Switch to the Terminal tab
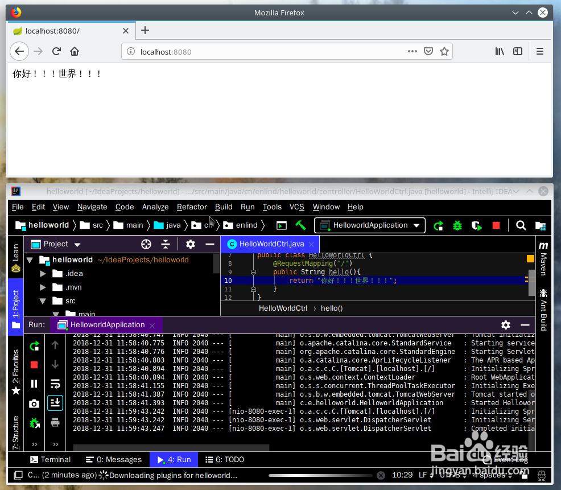 coord(50,459)
